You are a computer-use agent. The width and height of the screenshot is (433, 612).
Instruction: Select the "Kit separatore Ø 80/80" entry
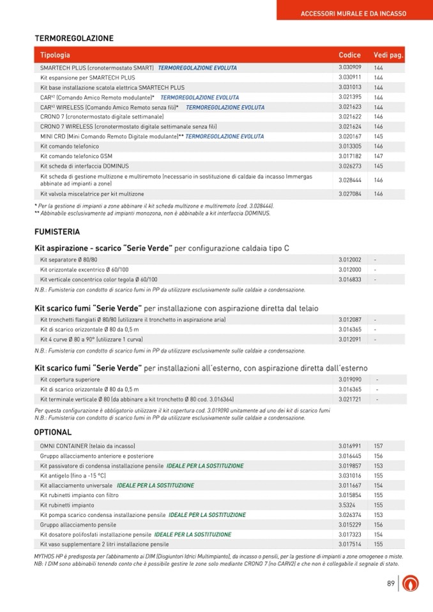(x=69, y=260)
